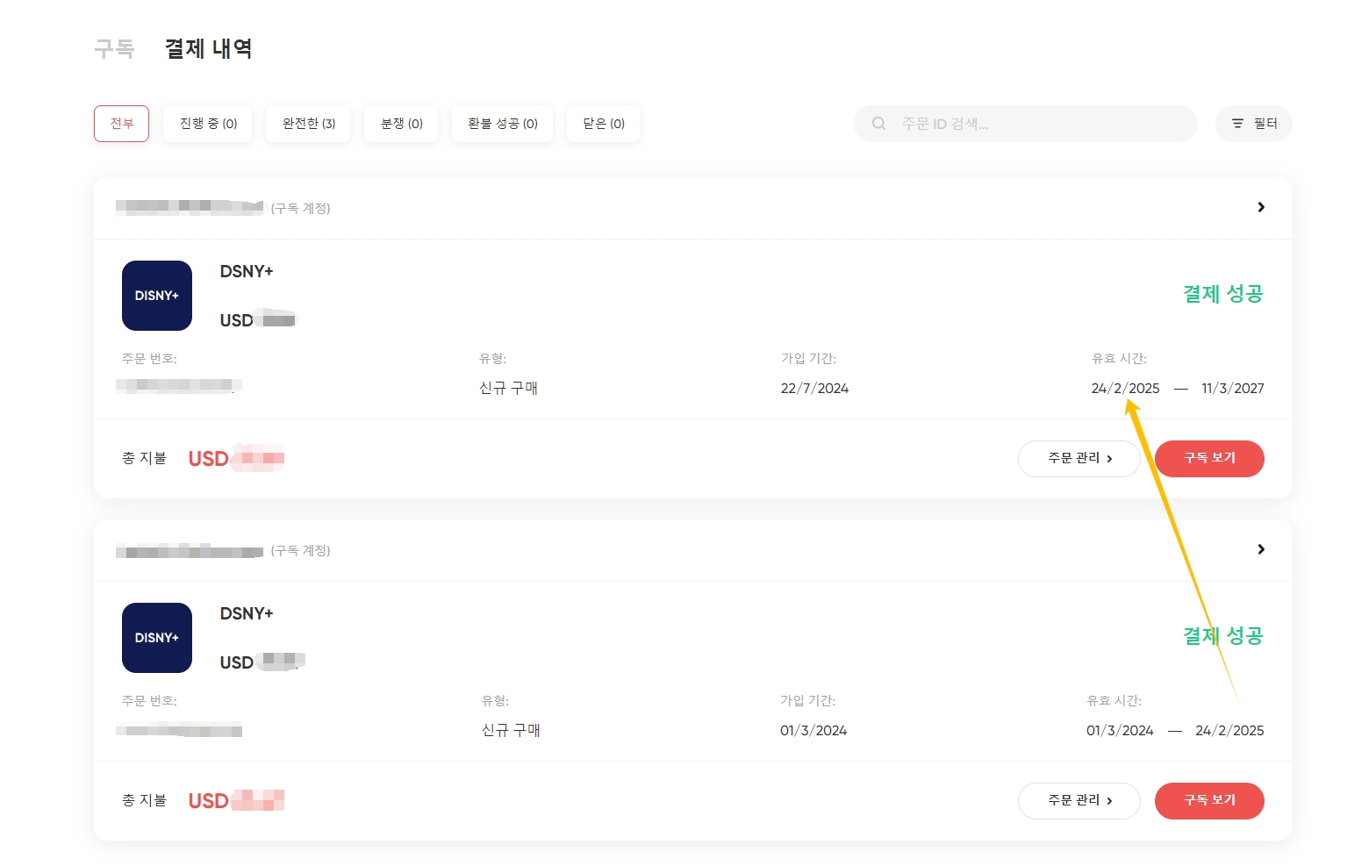Expand the second subscription account chevron
This screenshot has height=866, width=1347.
(x=1261, y=549)
